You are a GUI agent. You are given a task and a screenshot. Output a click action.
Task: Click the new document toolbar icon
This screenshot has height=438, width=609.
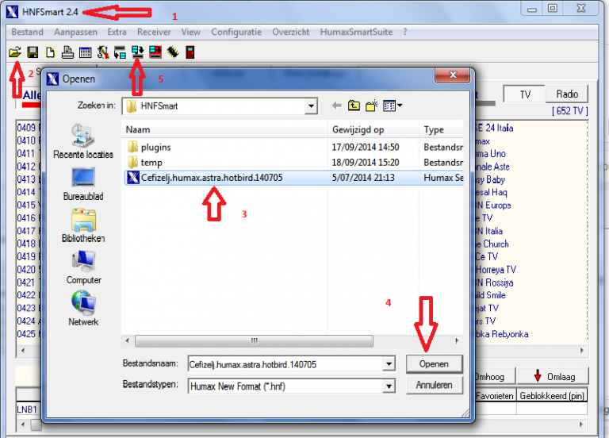(50, 52)
